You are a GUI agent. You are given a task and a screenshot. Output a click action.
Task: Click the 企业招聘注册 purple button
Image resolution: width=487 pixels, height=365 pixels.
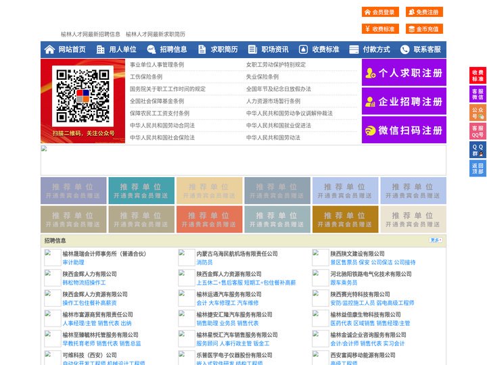[404, 101]
